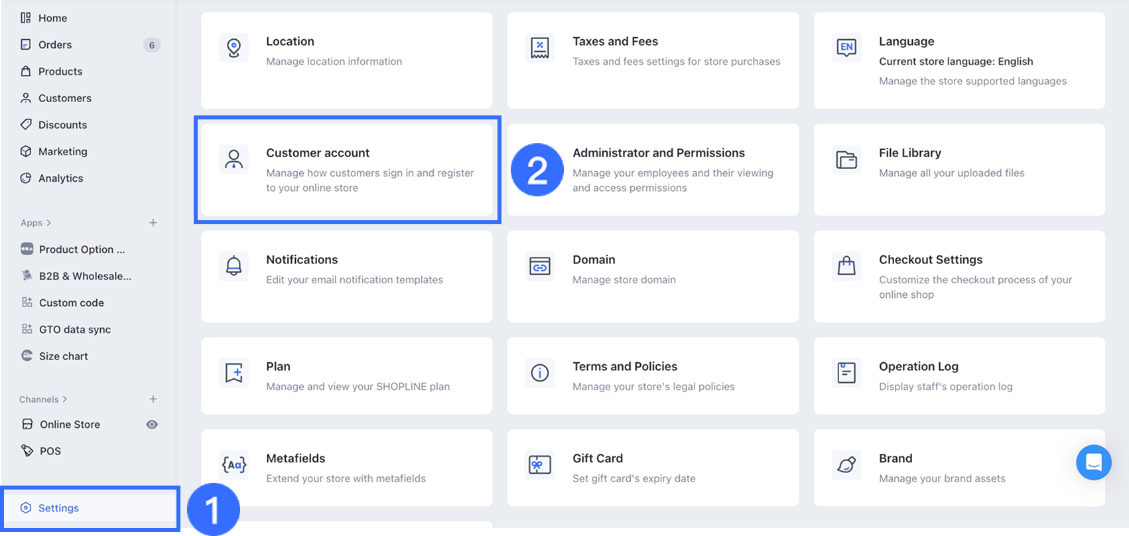Click 'Manage store domain' description

(x=624, y=280)
